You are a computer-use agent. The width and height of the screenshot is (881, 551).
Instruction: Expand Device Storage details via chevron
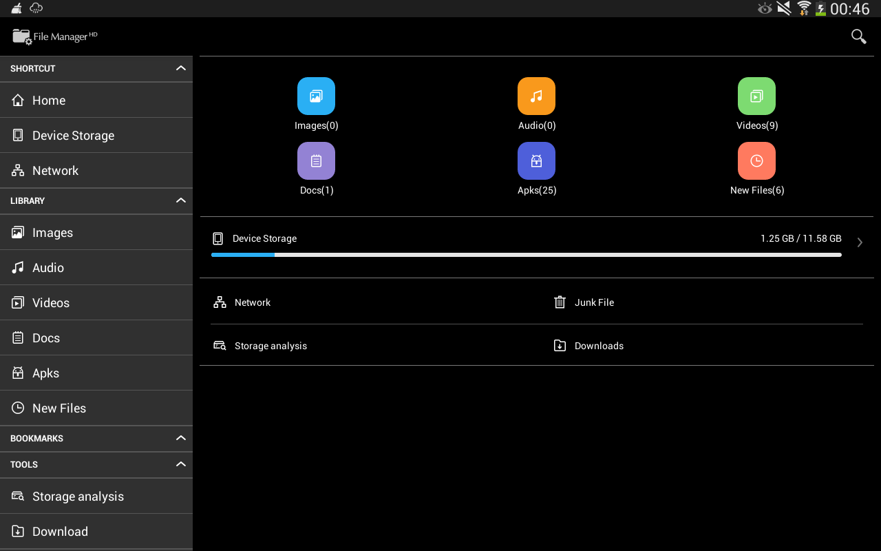[859, 242]
